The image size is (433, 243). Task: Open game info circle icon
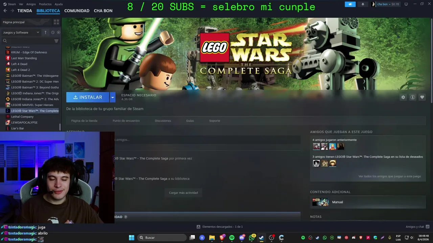coord(412,97)
